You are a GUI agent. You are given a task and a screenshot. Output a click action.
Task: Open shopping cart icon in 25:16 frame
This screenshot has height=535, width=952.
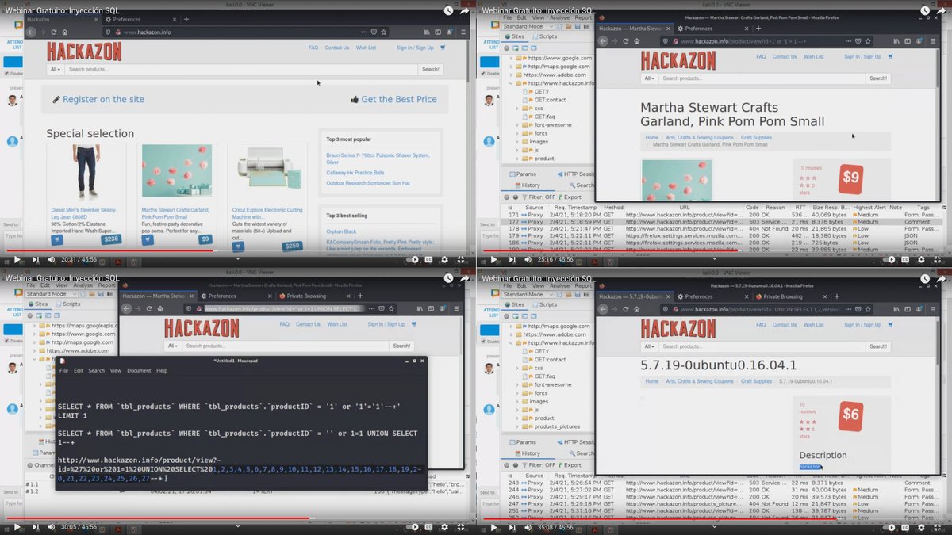(x=890, y=57)
